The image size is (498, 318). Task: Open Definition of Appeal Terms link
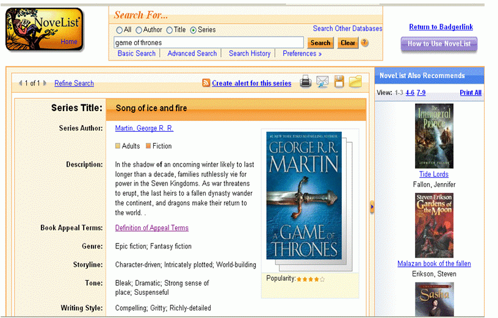tap(152, 228)
